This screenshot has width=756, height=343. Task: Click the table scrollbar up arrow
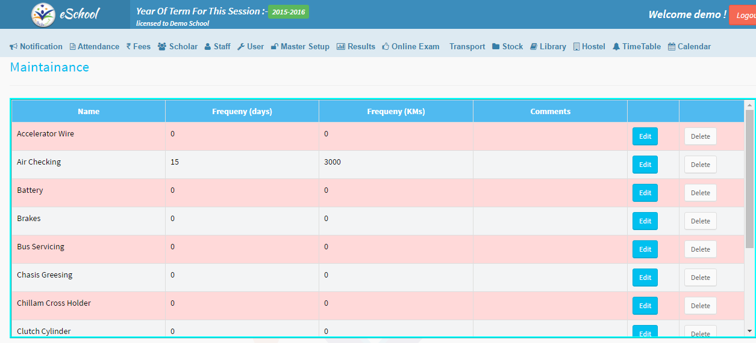pos(749,105)
